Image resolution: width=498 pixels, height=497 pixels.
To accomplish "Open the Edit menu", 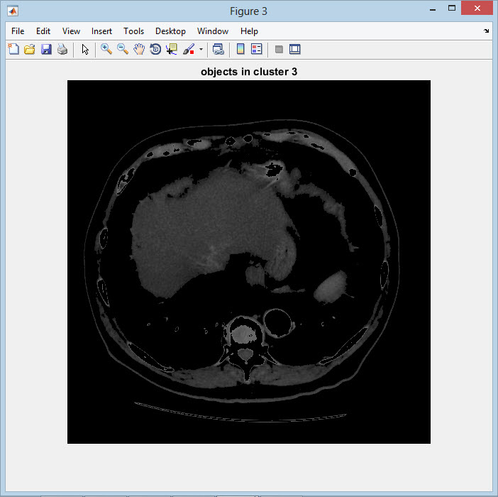I will [x=43, y=31].
